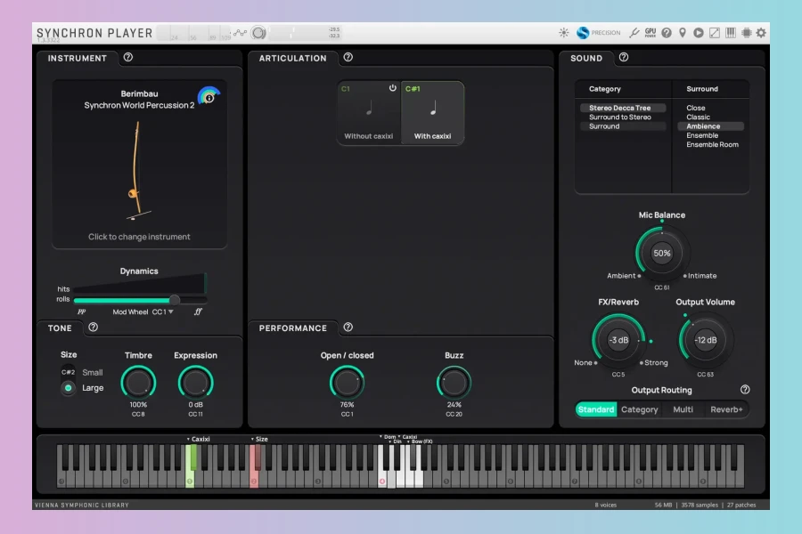The height and width of the screenshot is (534, 802).
Task: Select the Standard output routing tab
Action: 596,409
